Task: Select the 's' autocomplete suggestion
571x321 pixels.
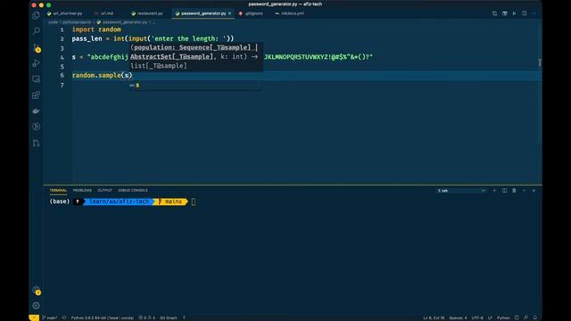Action: (x=194, y=86)
